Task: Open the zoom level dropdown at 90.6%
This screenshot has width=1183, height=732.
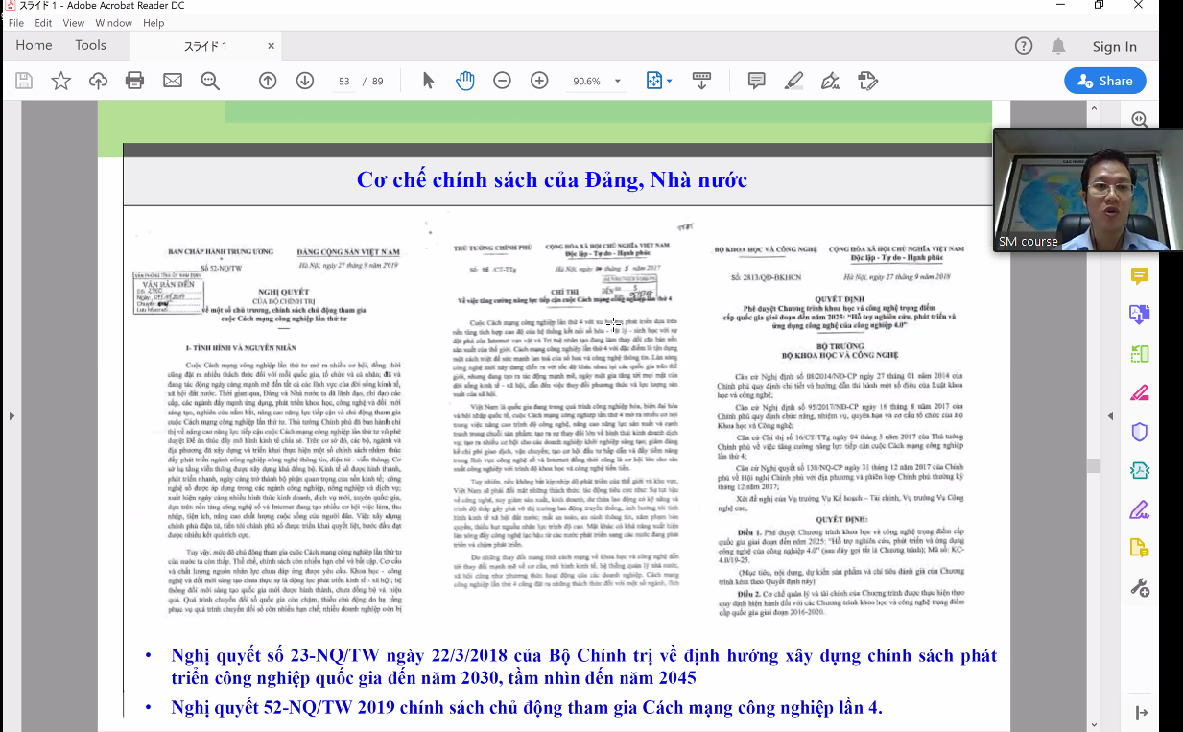Action: [618, 82]
